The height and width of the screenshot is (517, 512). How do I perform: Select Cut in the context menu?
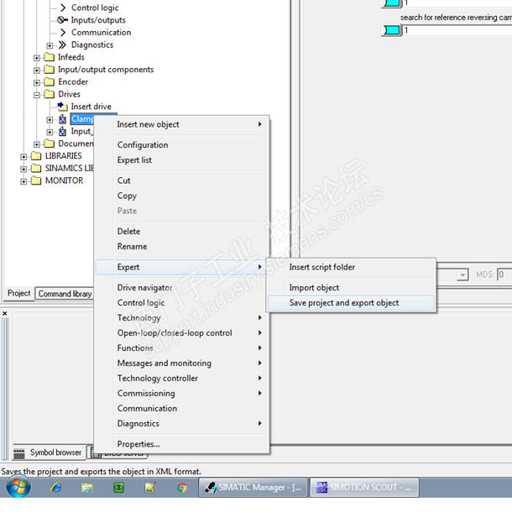pos(182,180)
